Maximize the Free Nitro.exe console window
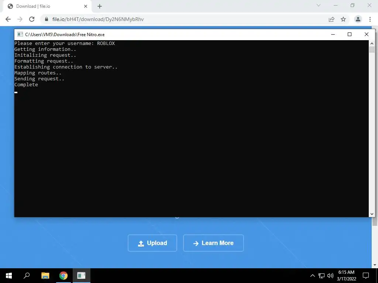 (x=350, y=34)
